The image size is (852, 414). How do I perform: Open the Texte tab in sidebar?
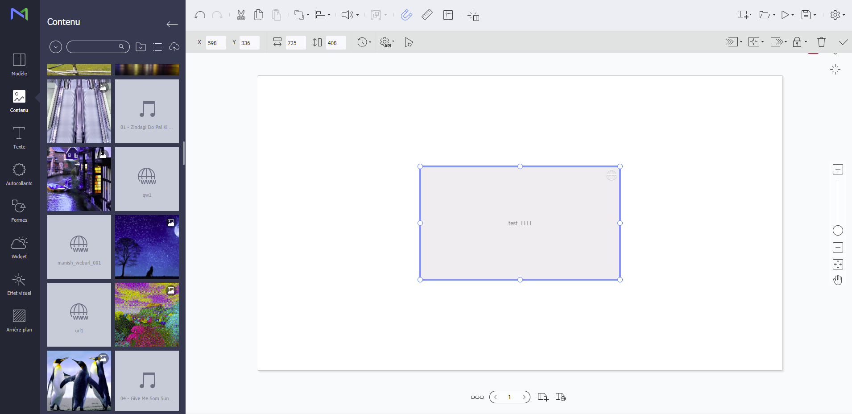point(19,137)
